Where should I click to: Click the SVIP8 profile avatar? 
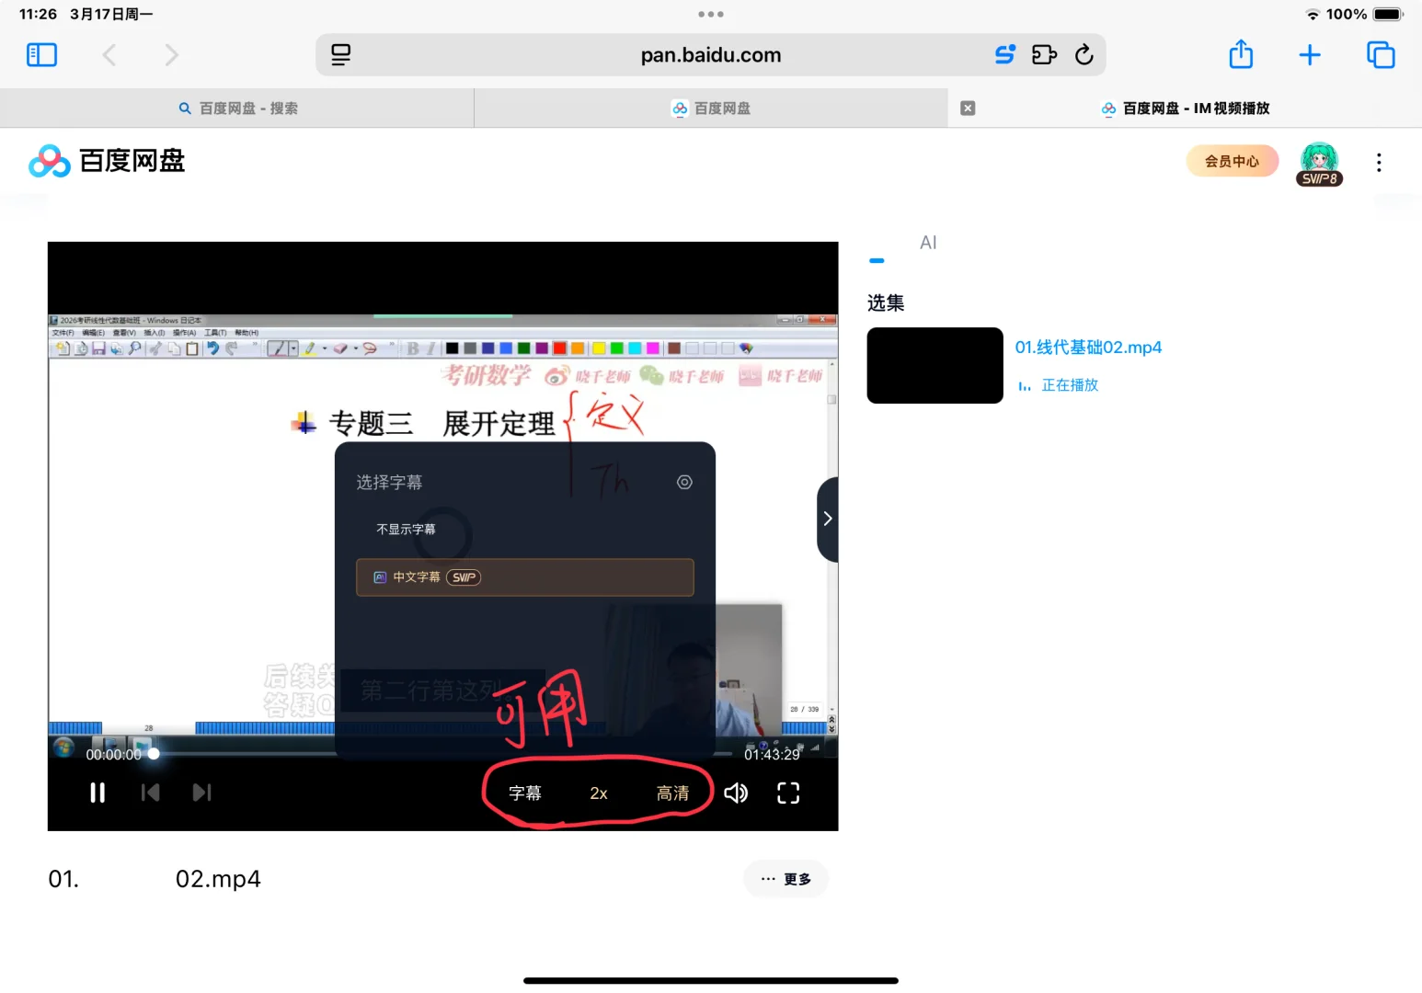1320,163
